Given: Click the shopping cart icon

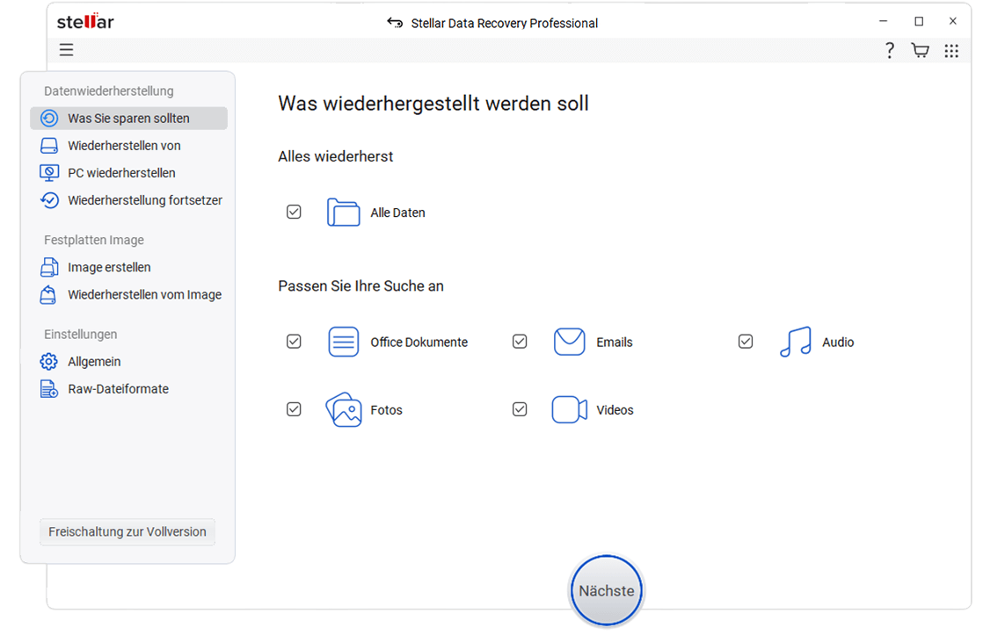Looking at the screenshot, I should pyautogui.click(x=920, y=50).
